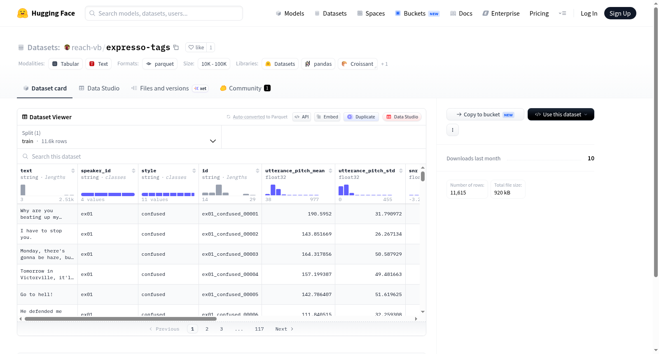Go to the Pricing page

(x=539, y=13)
